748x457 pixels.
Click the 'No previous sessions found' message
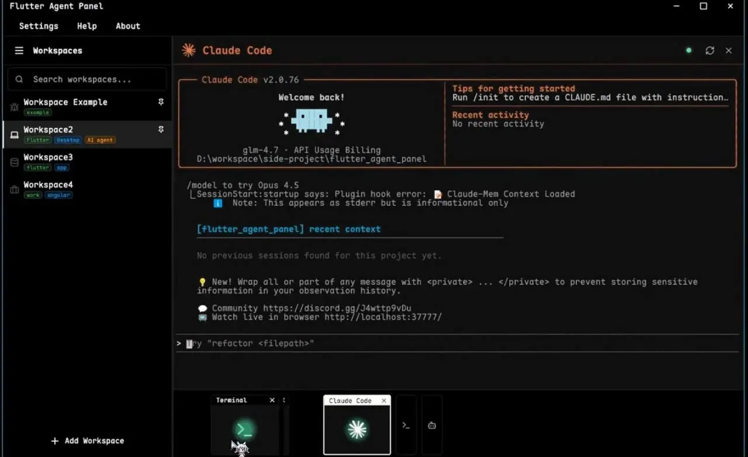pos(319,255)
